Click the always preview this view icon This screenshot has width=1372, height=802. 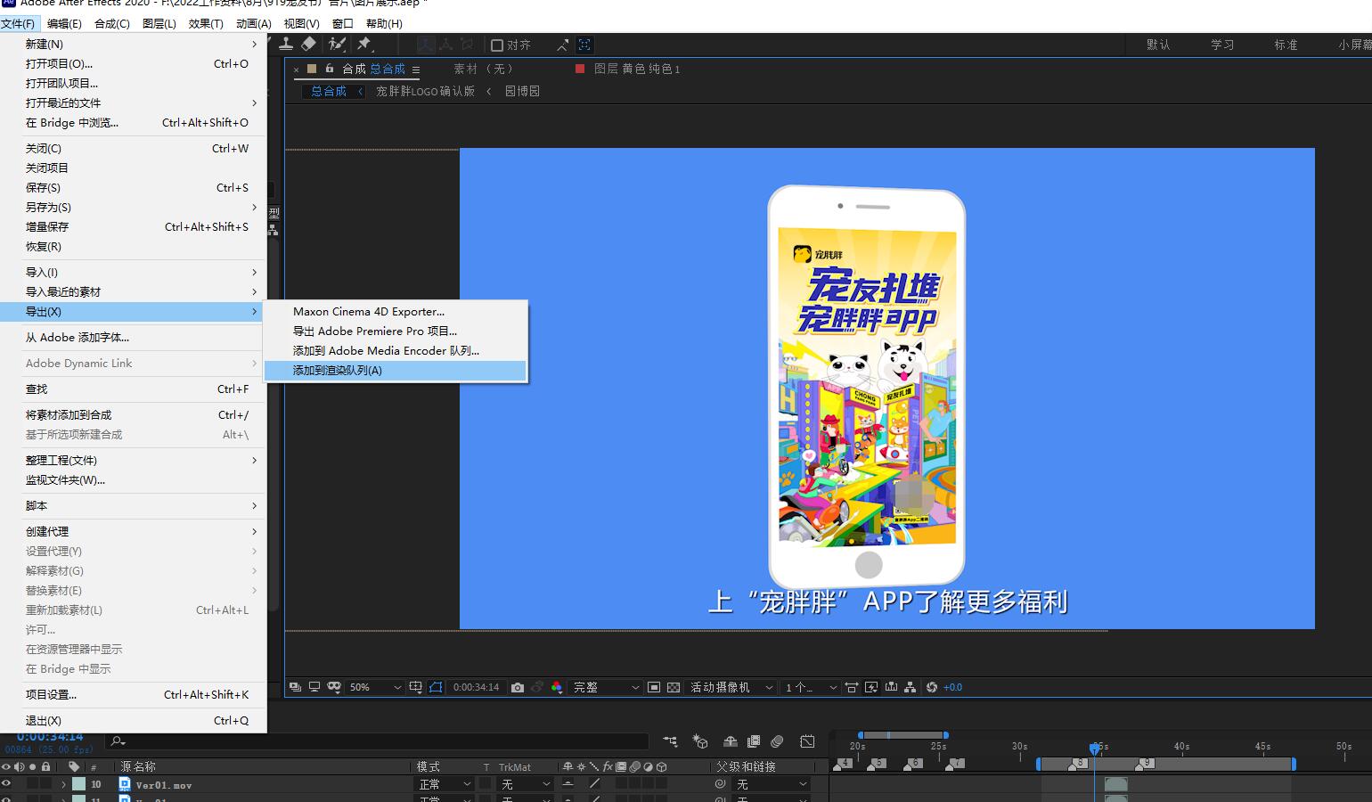coord(295,687)
